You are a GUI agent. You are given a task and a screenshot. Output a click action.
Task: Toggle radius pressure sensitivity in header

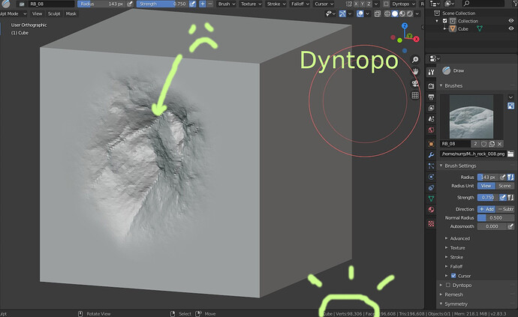130,4
